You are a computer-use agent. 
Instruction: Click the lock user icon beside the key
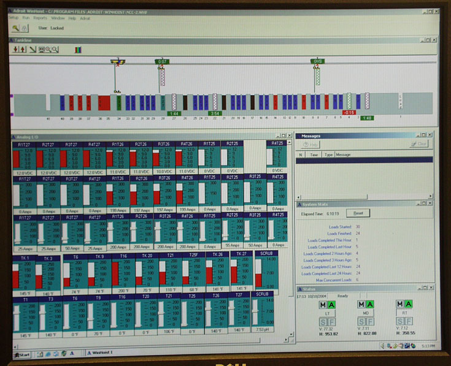25,28
